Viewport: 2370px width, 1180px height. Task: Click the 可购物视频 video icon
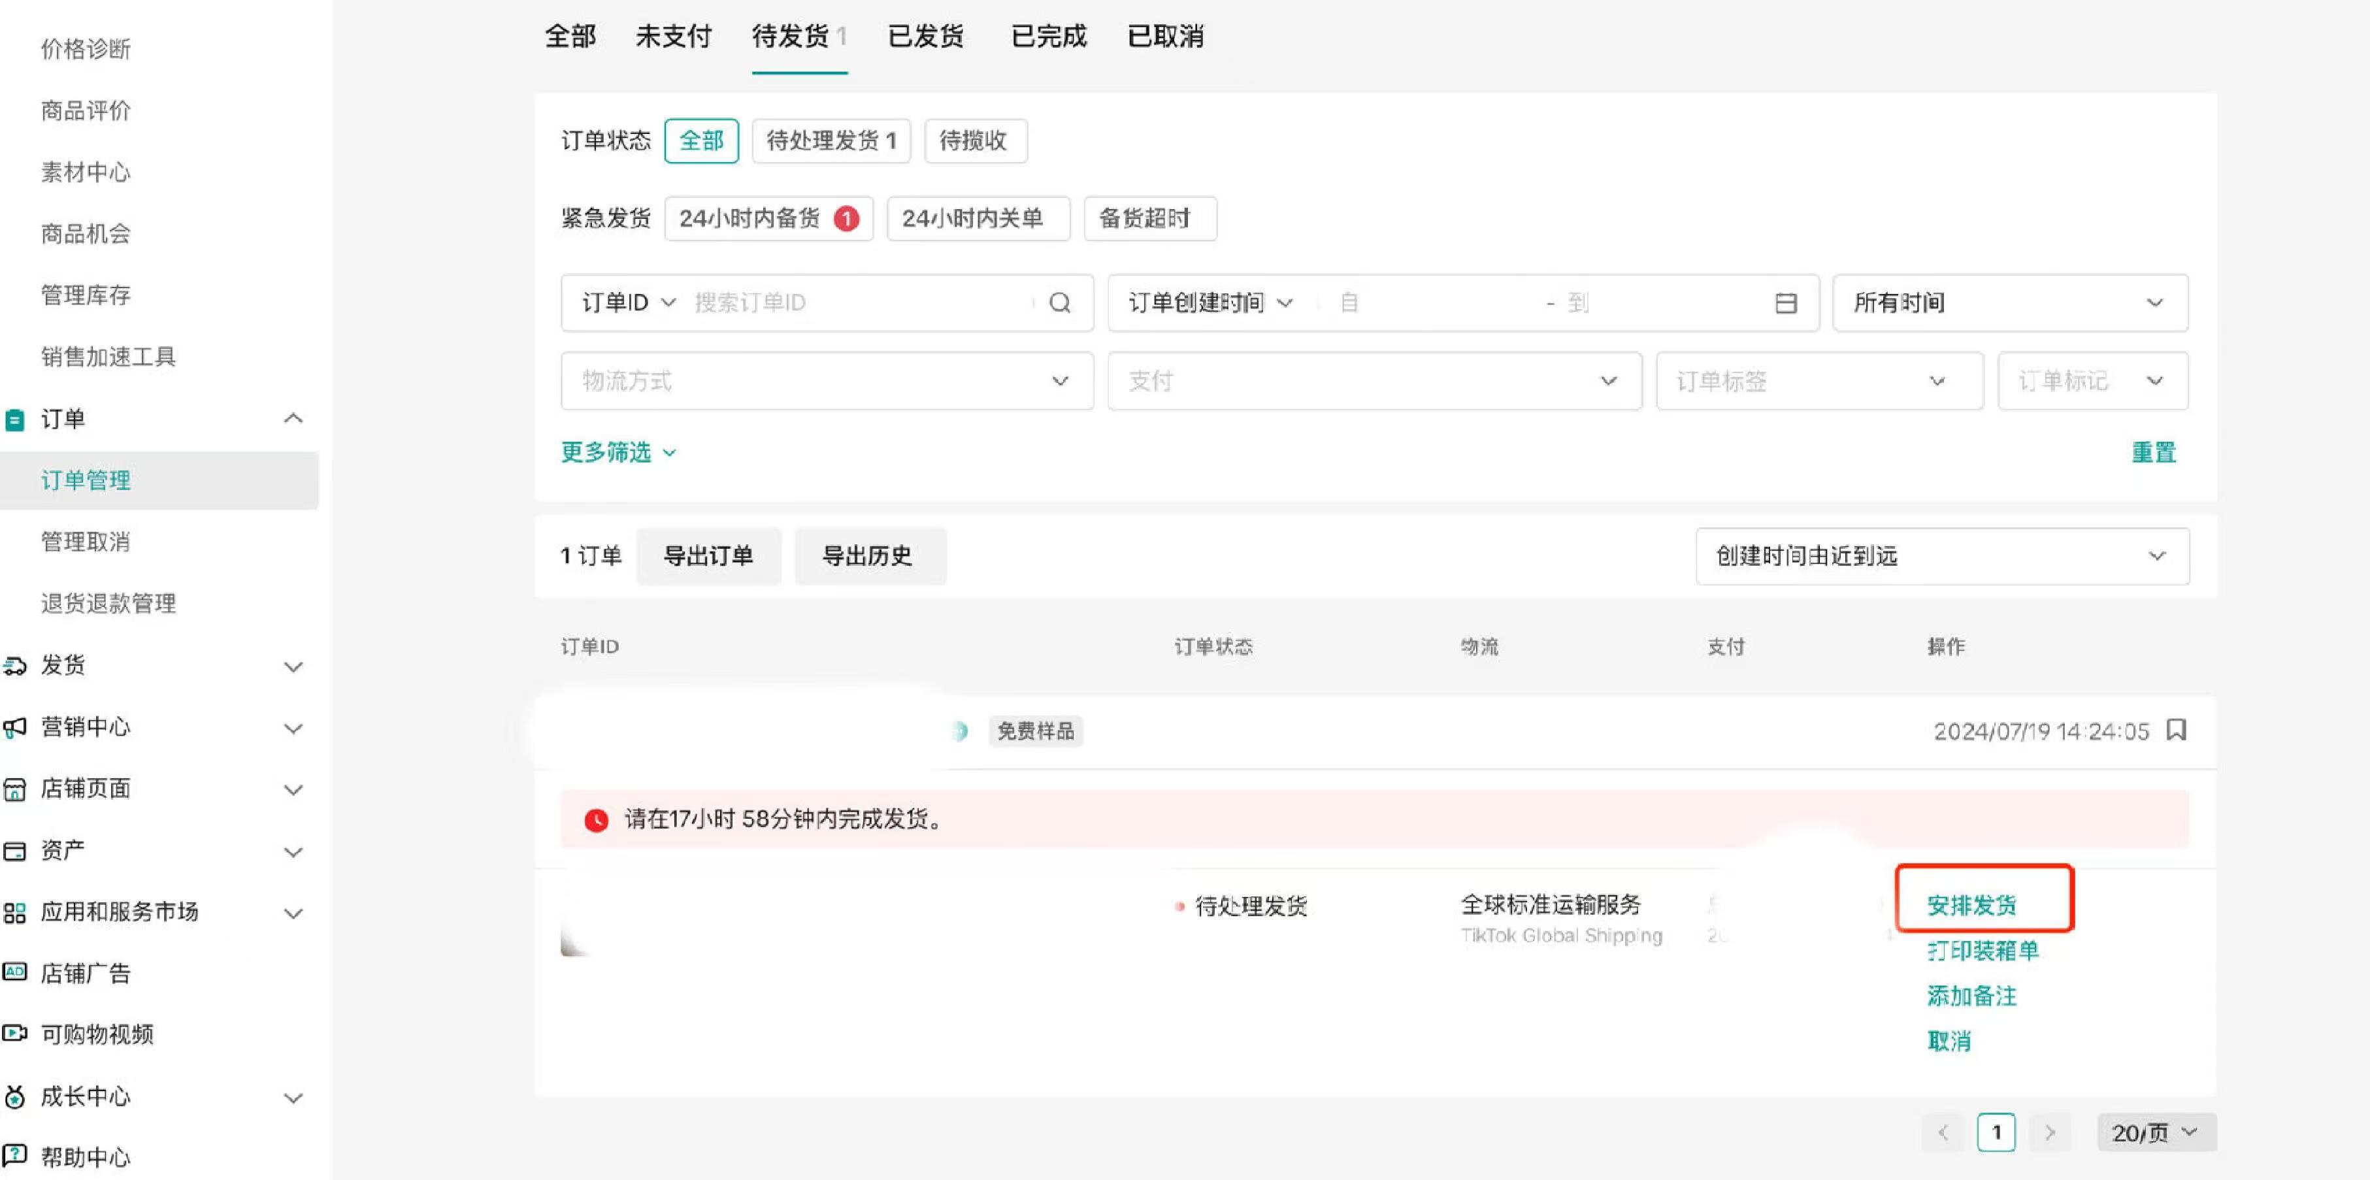(15, 1033)
